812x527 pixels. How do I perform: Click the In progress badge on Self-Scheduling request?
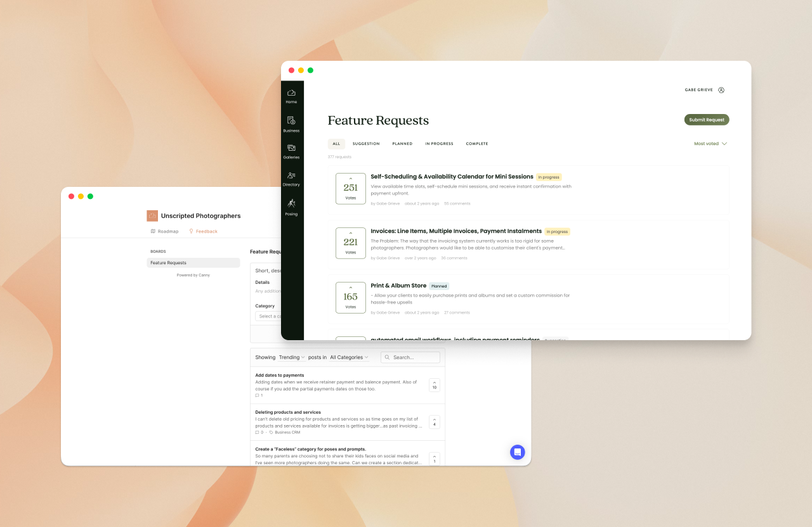coord(549,177)
